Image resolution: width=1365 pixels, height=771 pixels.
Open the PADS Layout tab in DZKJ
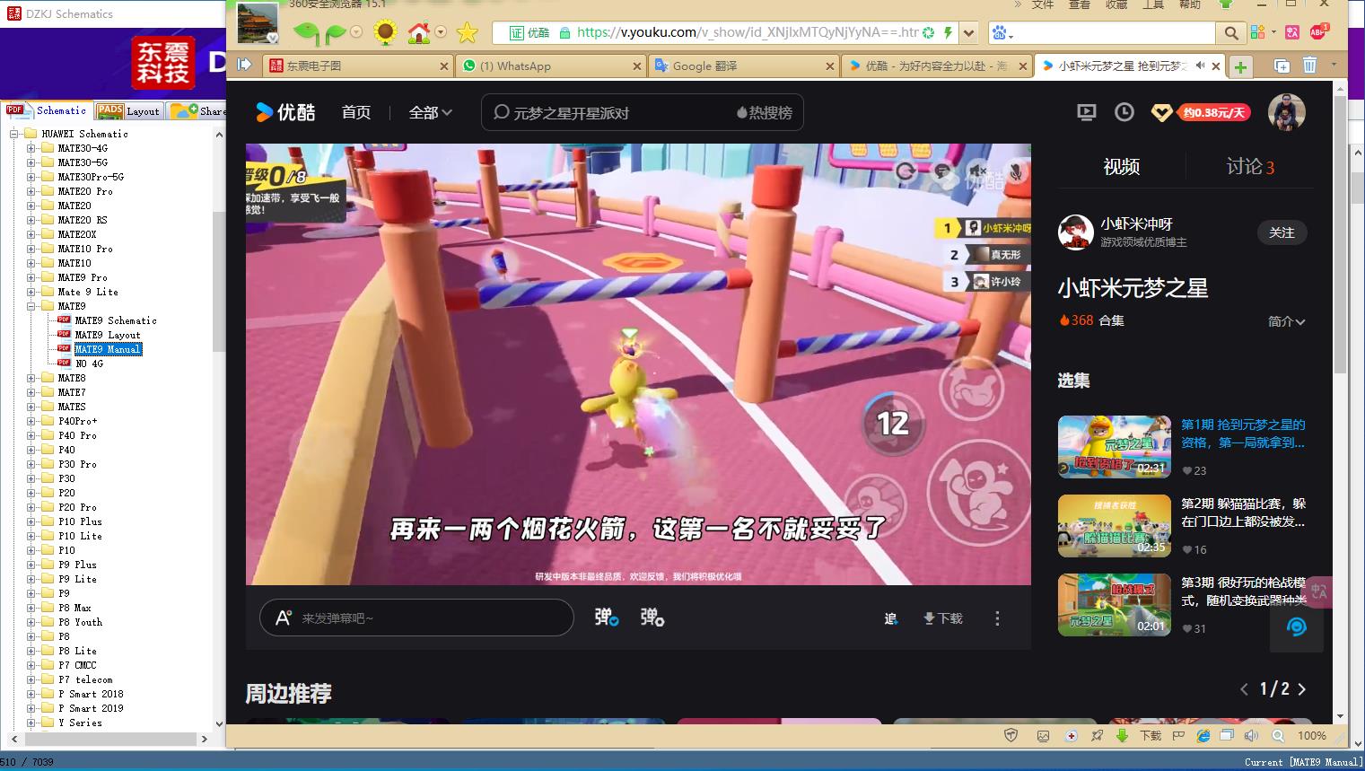pos(128,111)
